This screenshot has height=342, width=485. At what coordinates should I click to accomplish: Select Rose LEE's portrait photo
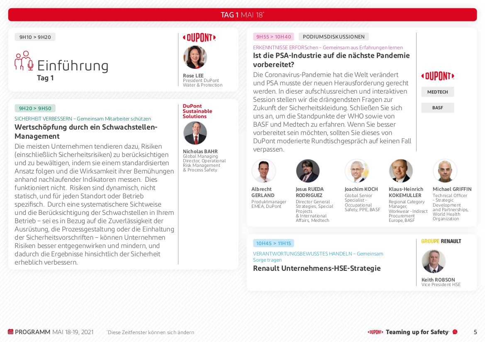pos(195,58)
